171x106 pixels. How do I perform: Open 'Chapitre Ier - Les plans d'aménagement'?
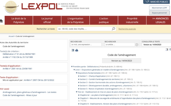[96, 95]
